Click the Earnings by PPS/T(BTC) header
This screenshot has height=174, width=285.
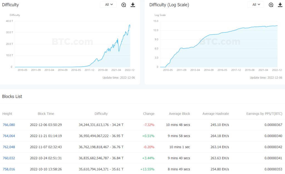[x=264, y=114]
